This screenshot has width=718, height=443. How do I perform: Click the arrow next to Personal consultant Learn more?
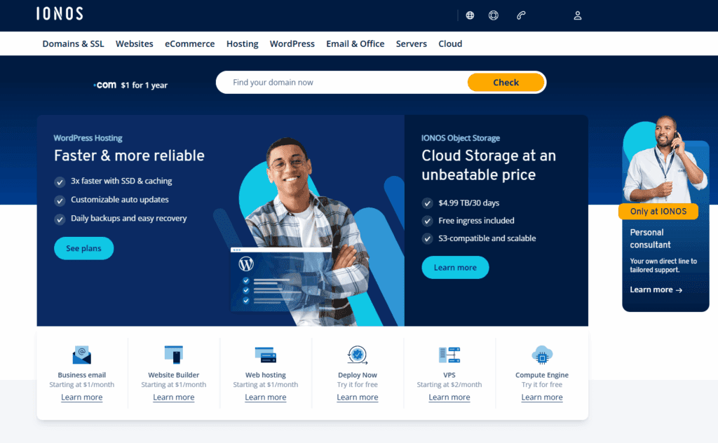click(679, 290)
